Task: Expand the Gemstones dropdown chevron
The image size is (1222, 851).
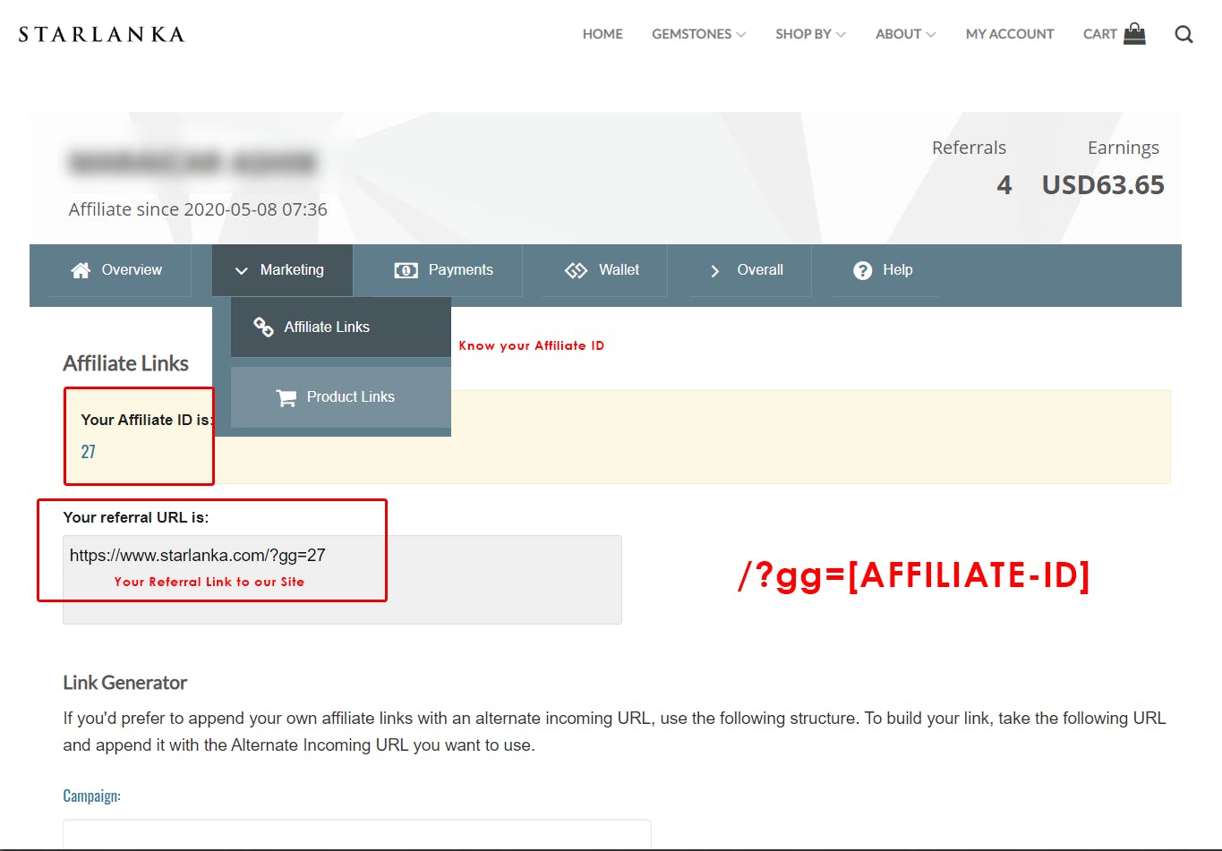Action: (x=740, y=34)
